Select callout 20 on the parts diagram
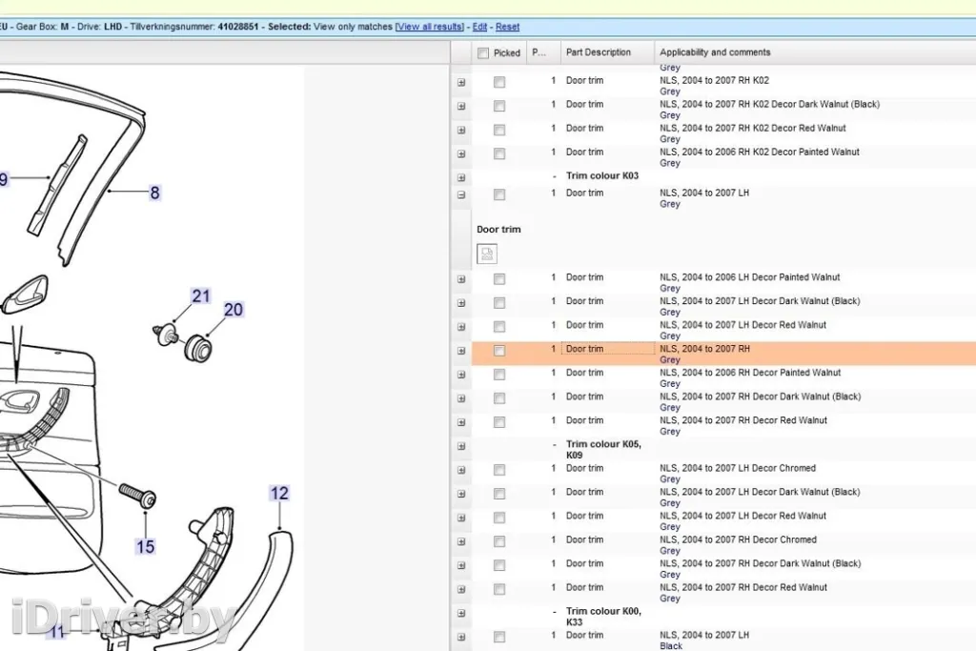 click(x=234, y=310)
